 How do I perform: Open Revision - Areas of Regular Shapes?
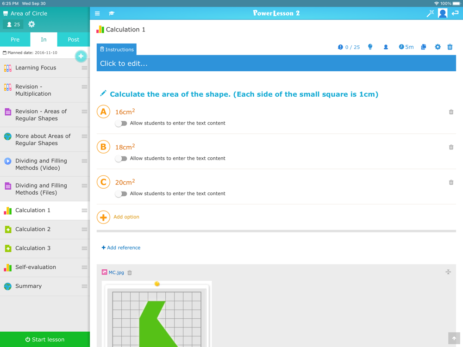point(45,115)
